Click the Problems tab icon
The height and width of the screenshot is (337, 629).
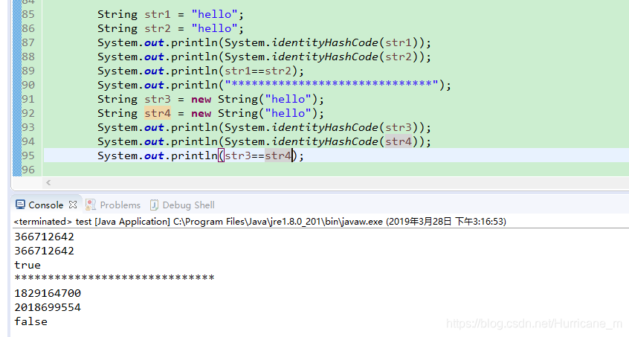tap(91, 205)
